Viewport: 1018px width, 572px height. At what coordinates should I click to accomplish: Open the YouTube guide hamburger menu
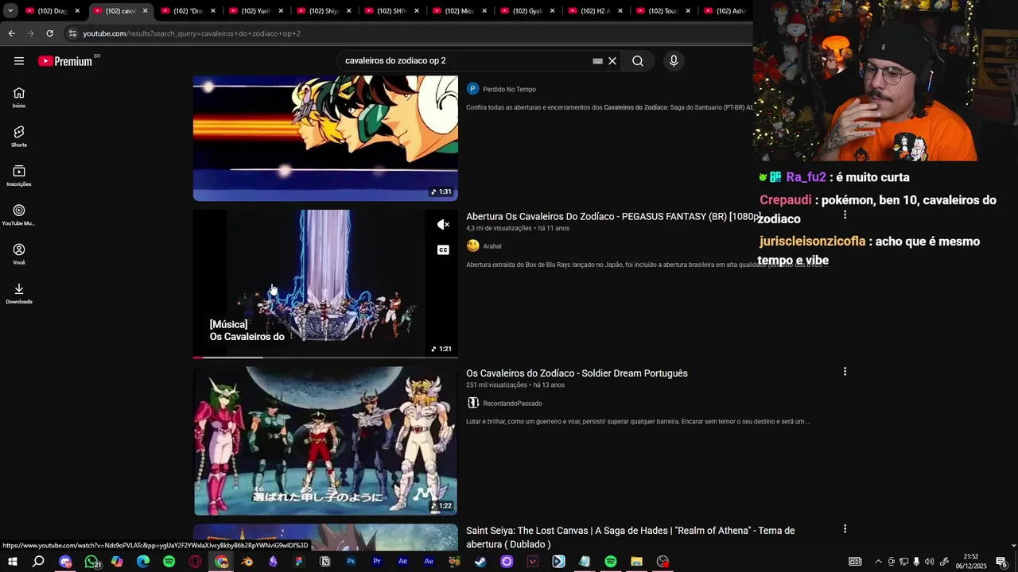[19, 61]
